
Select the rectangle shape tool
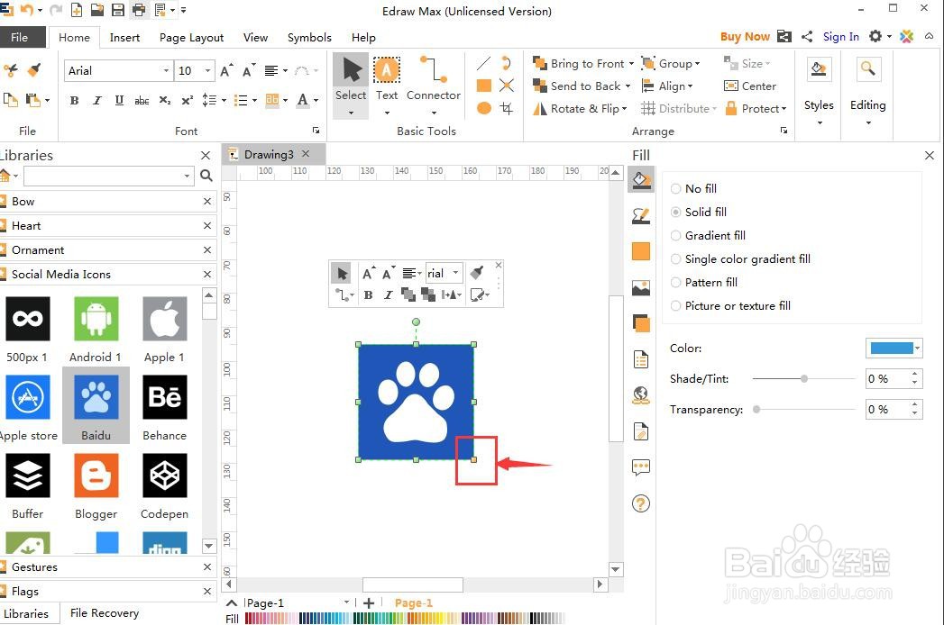pyautogui.click(x=483, y=86)
